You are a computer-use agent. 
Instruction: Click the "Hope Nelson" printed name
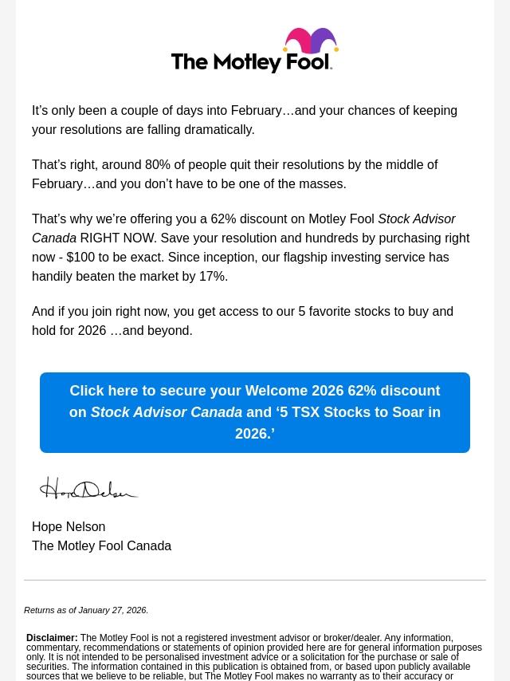pyautogui.click(x=69, y=527)
